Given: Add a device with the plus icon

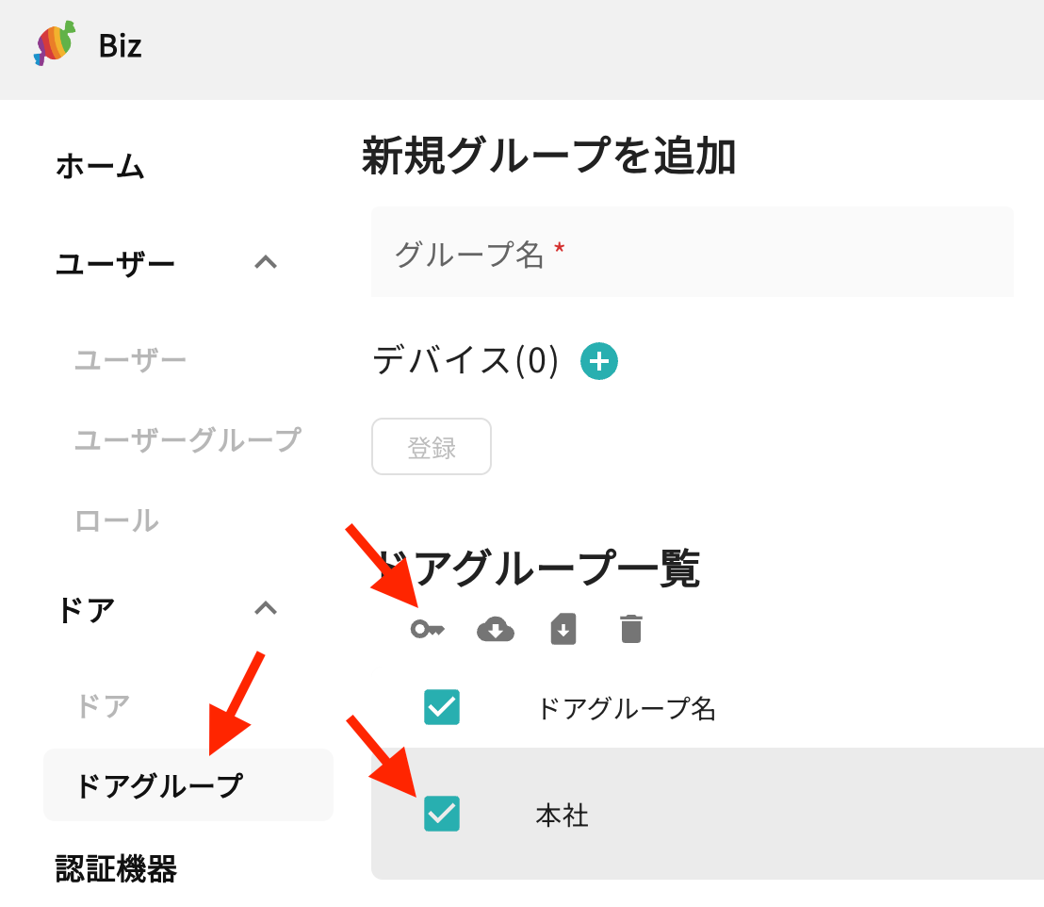Looking at the screenshot, I should coord(599,361).
